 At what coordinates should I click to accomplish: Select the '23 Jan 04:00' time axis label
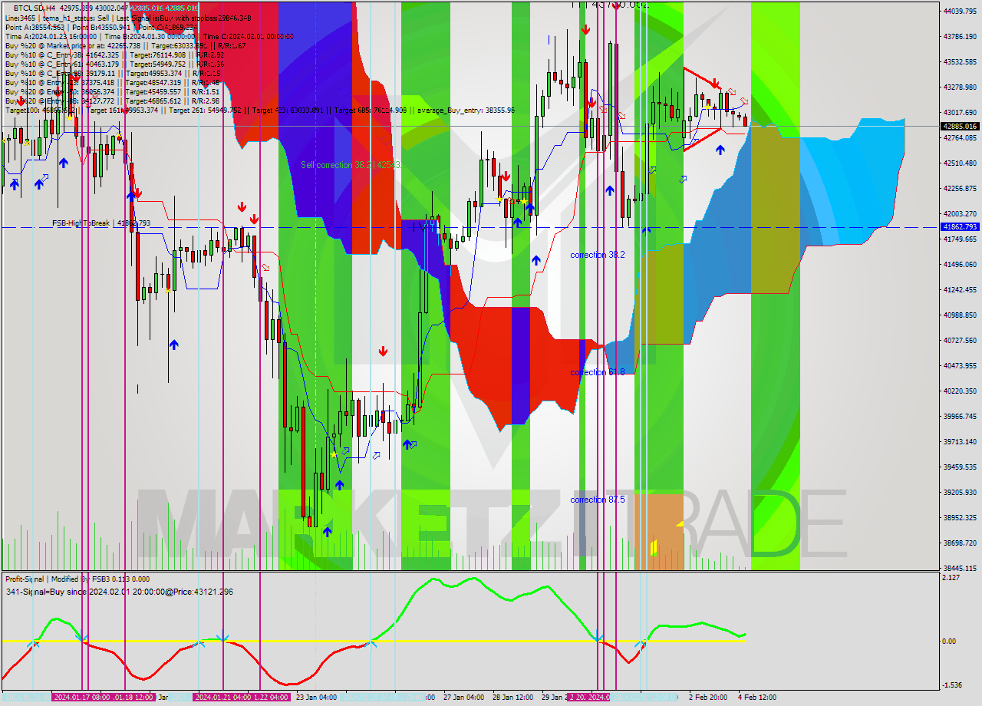[316, 697]
